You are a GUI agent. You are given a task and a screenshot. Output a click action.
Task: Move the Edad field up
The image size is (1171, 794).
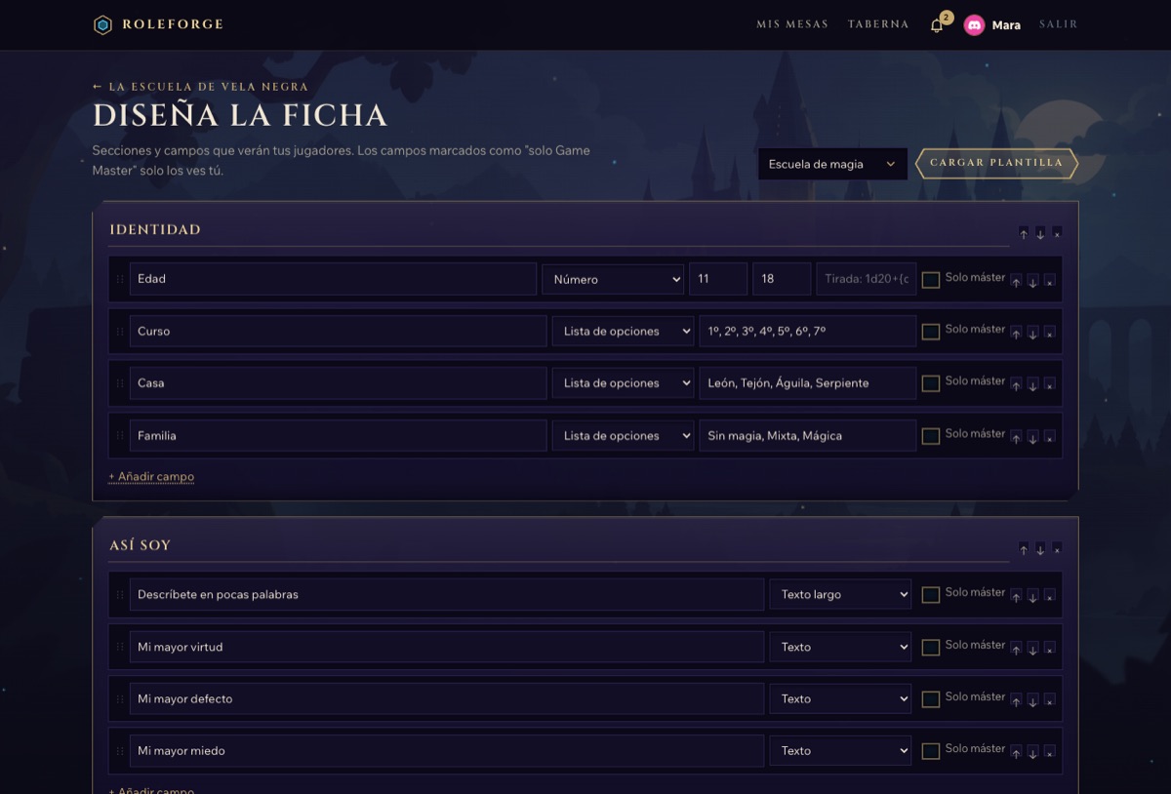tap(1016, 280)
